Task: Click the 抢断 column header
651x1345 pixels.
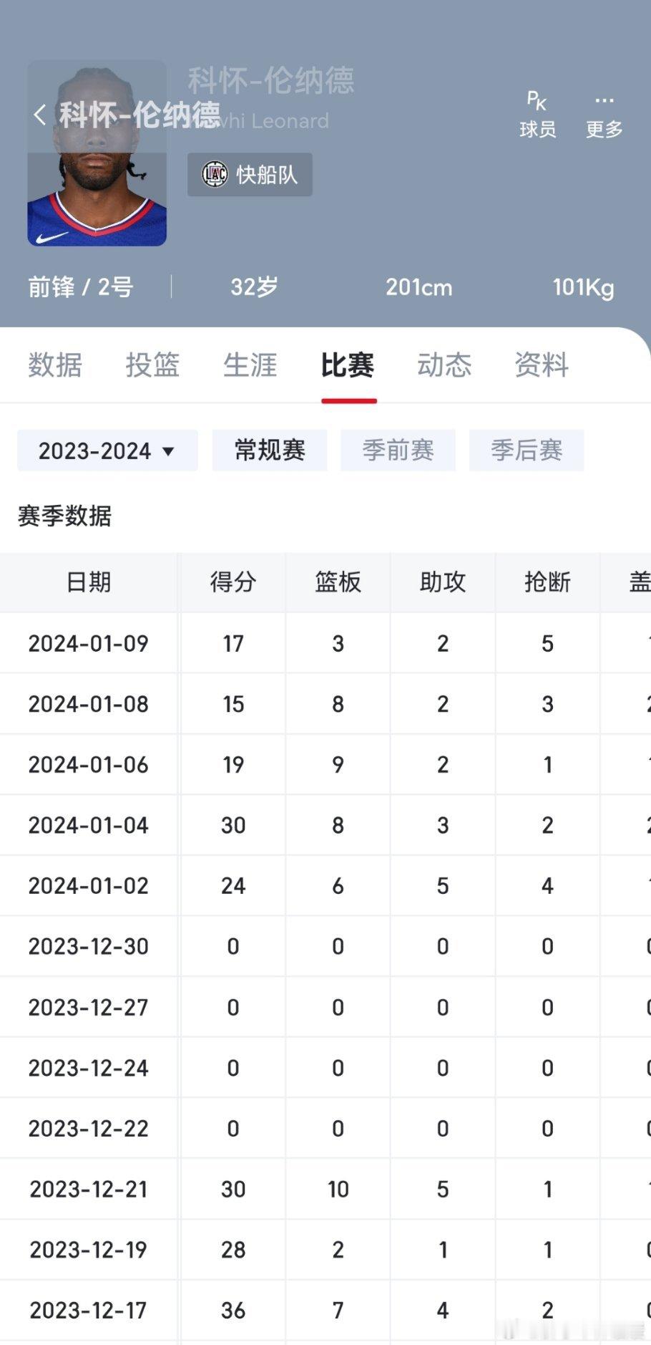Action: point(547,582)
